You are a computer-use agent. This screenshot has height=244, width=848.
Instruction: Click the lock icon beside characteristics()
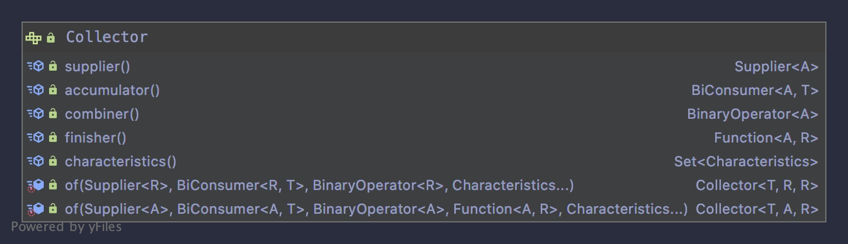(53, 161)
